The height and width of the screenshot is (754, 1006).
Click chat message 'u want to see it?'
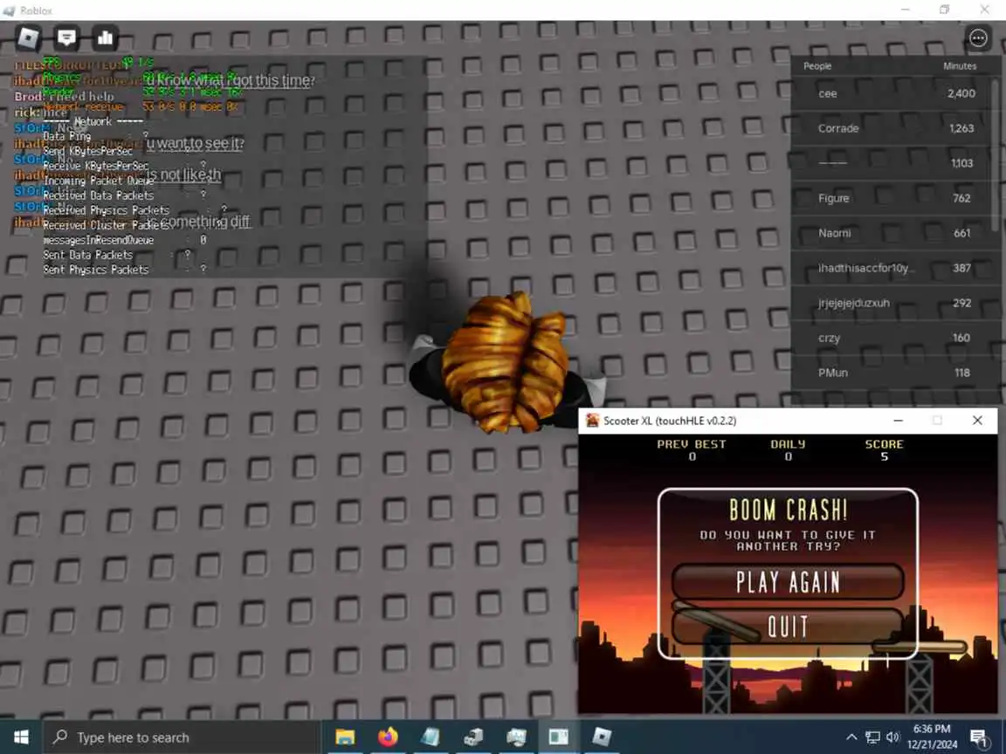pyautogui.click(x=195, y=143)
